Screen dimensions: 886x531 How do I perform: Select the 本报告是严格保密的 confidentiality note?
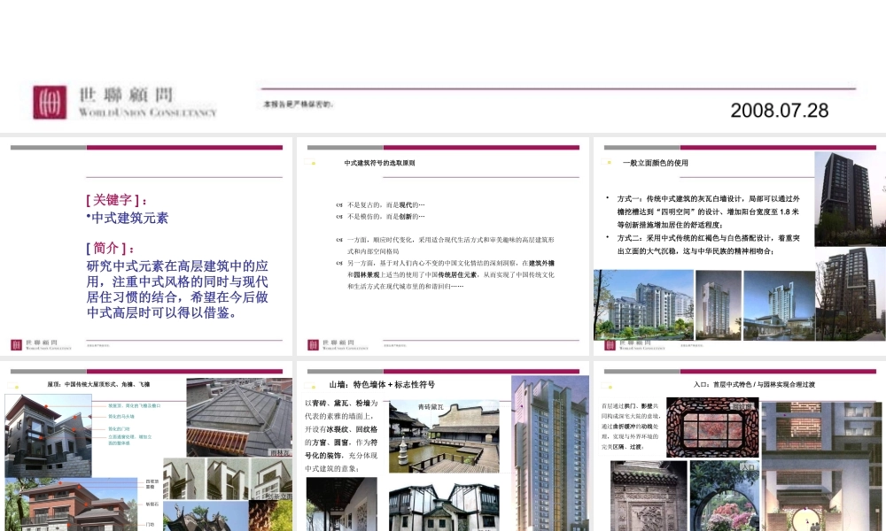[x=298, y=104]
